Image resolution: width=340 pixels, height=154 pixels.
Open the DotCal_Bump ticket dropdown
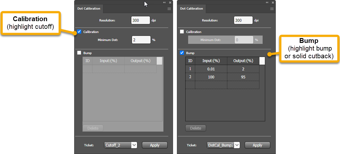(237, 145)
